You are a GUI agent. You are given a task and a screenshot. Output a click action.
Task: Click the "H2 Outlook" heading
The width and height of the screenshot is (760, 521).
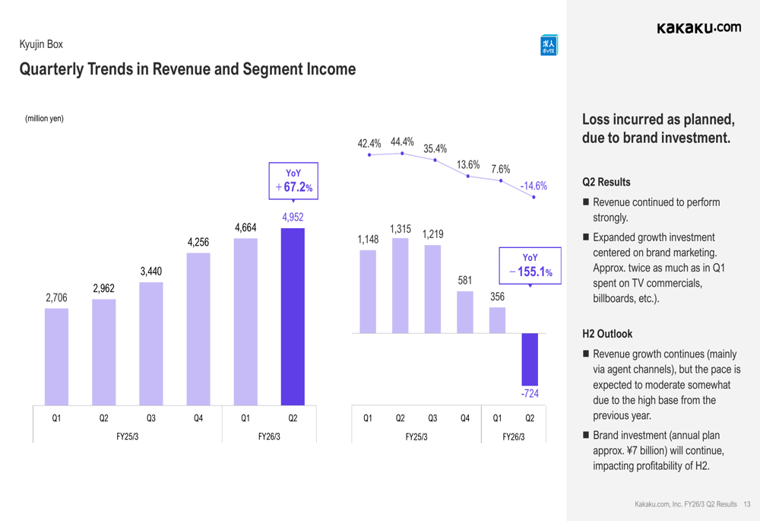[x=606, y=333]
